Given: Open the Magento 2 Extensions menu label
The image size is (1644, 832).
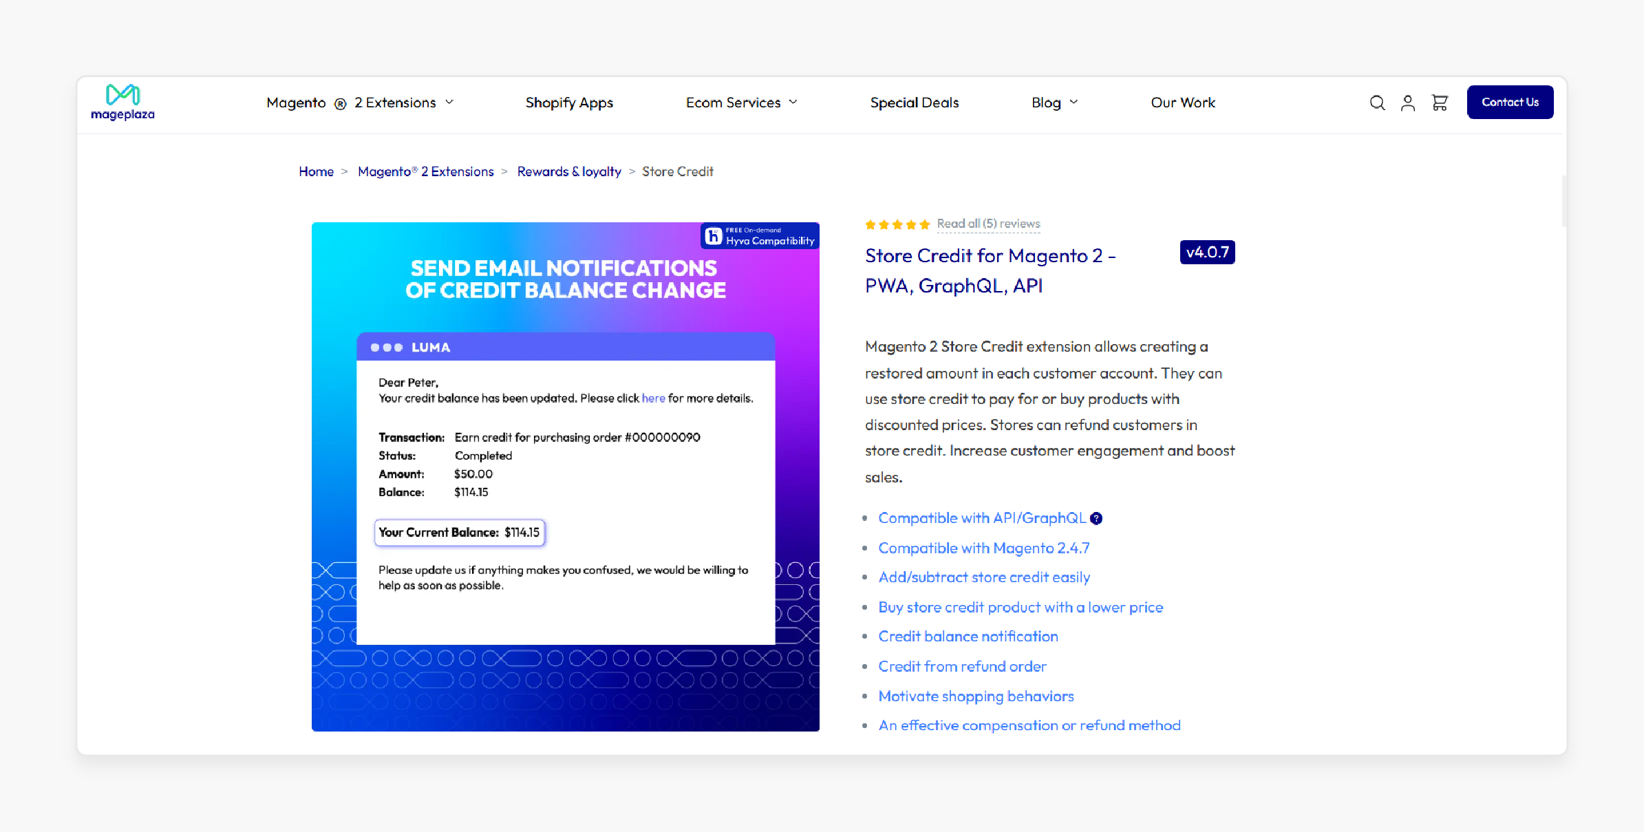Looking at the screenshot, I should point(351,103).
